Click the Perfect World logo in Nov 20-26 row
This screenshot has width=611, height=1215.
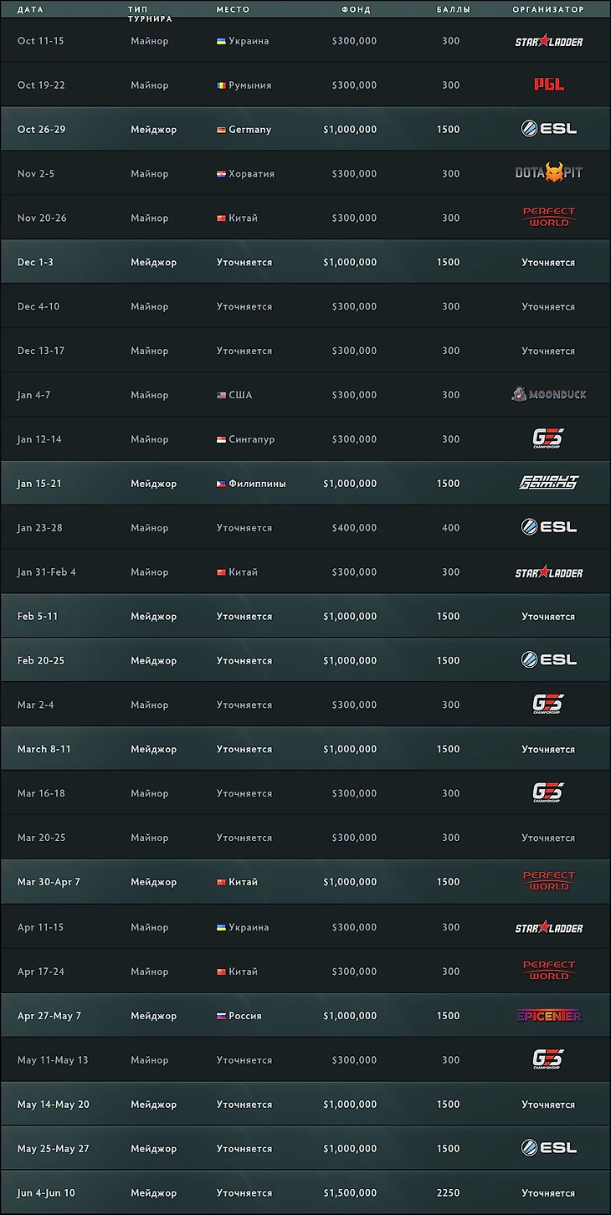click(x=548, y=218)
